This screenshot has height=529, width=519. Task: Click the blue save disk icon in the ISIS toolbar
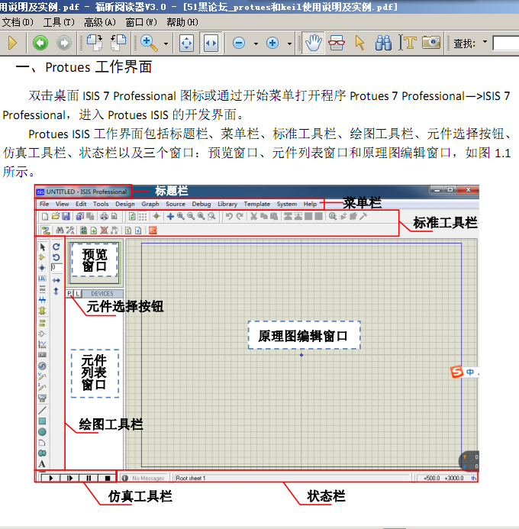[x=66, y=216]
